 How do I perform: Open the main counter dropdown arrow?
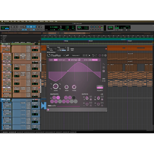click(x=58, y=27)
